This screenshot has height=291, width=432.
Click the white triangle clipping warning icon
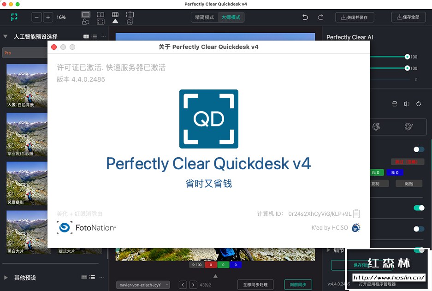115,21
